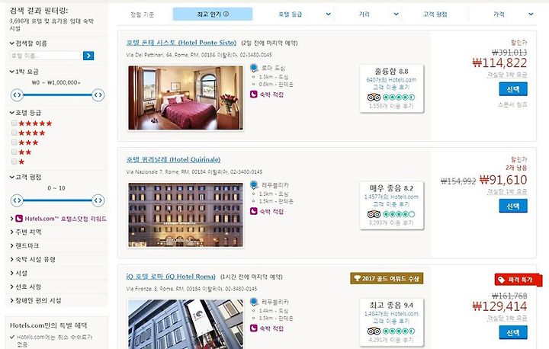Open the 호텔 등급 sort dropdown

(x=304, y=14)
